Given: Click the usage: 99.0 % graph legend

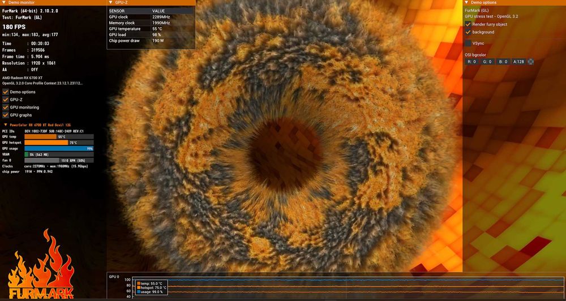Looking at the screenshot, I should click(x=150, y=291).
